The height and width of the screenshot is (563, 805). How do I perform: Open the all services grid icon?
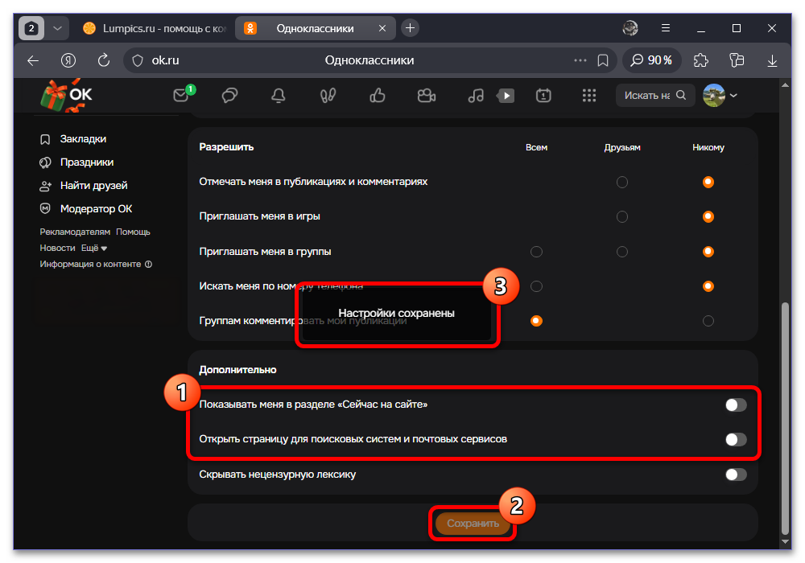click(x=589, y=96)
